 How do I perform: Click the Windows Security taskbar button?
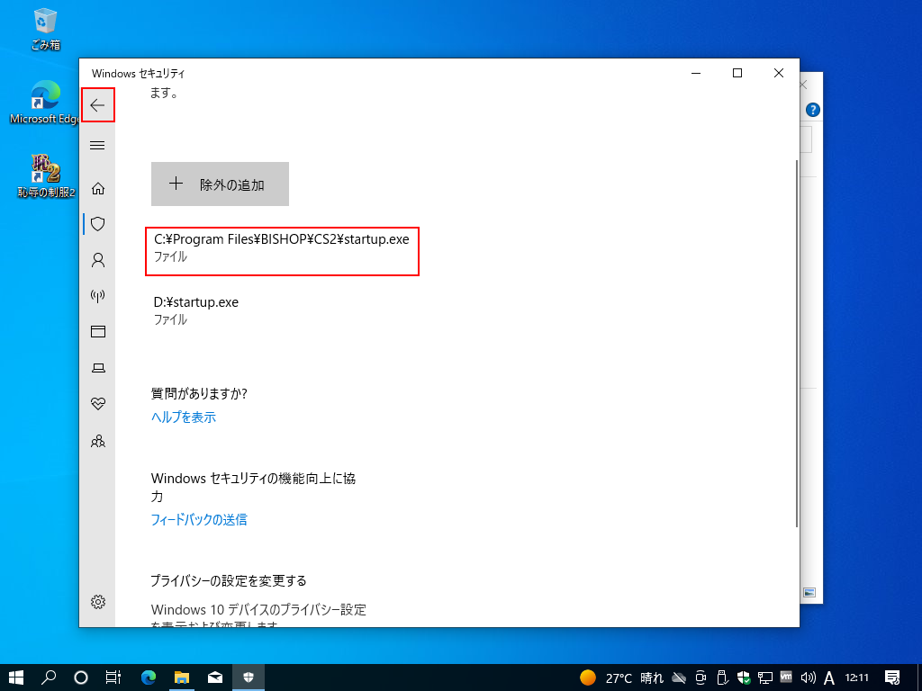pos(249,678)
